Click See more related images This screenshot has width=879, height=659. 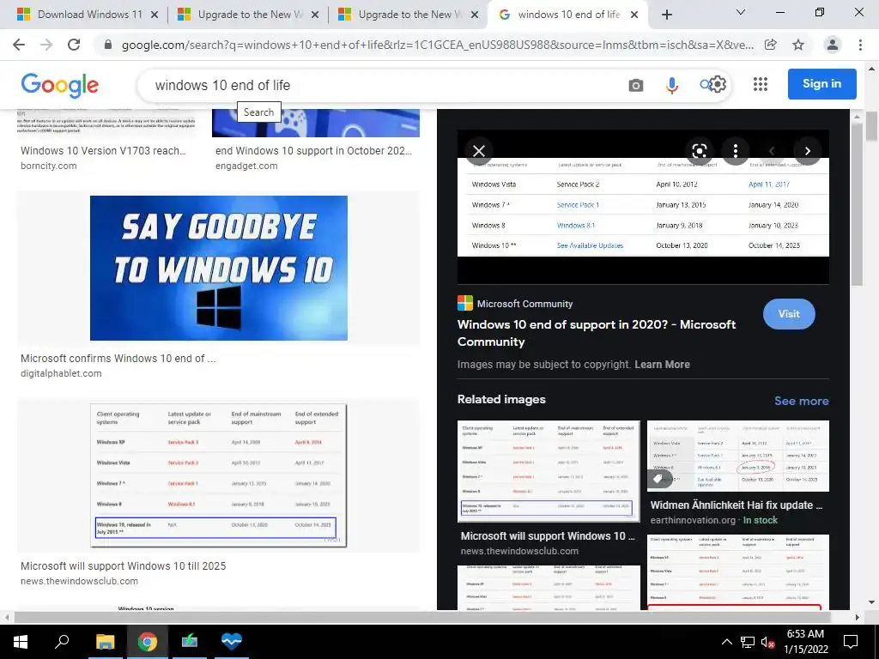pos(801,401)
